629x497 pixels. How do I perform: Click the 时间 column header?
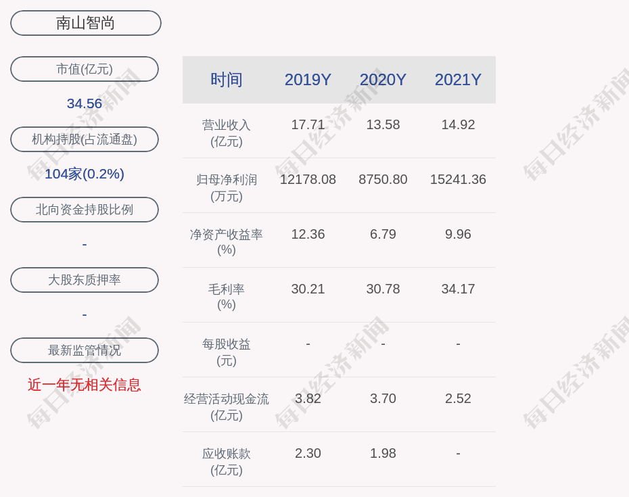click(227, 80)
